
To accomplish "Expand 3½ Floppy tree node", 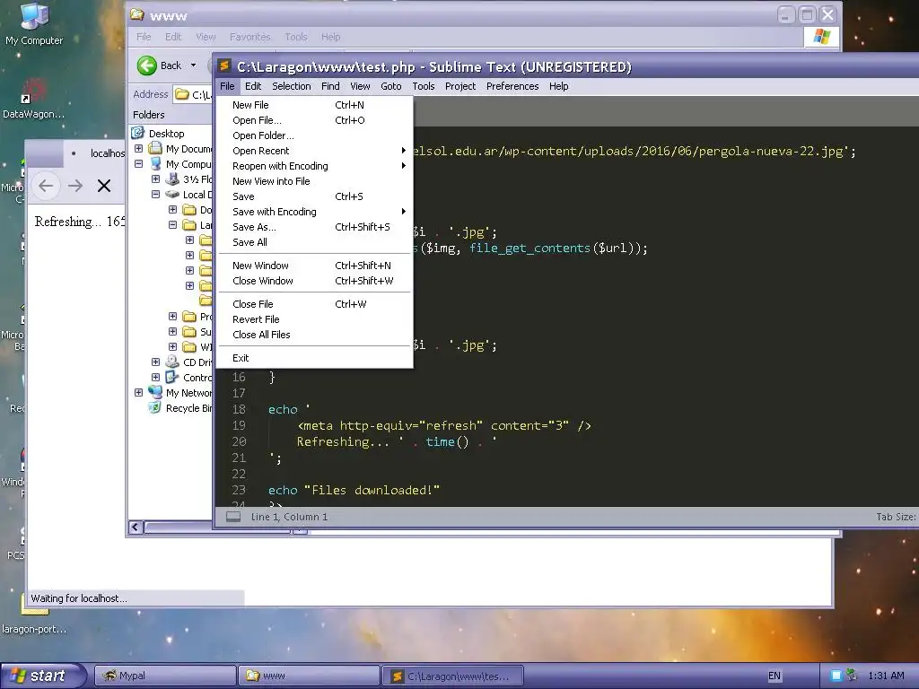I will point(156,179).
